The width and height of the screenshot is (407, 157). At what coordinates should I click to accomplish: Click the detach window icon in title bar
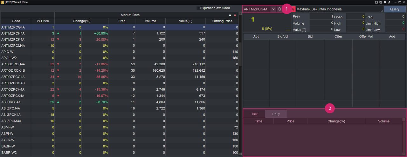point(376,2)
